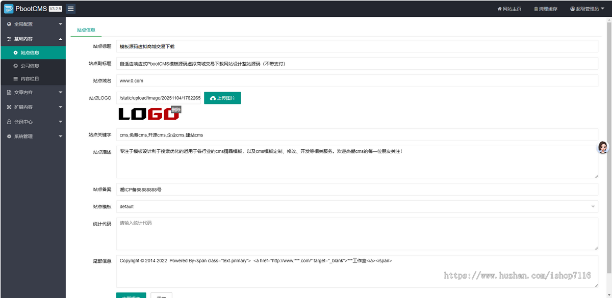Switch to the 站点信息 tab

(x=86, y=30)
